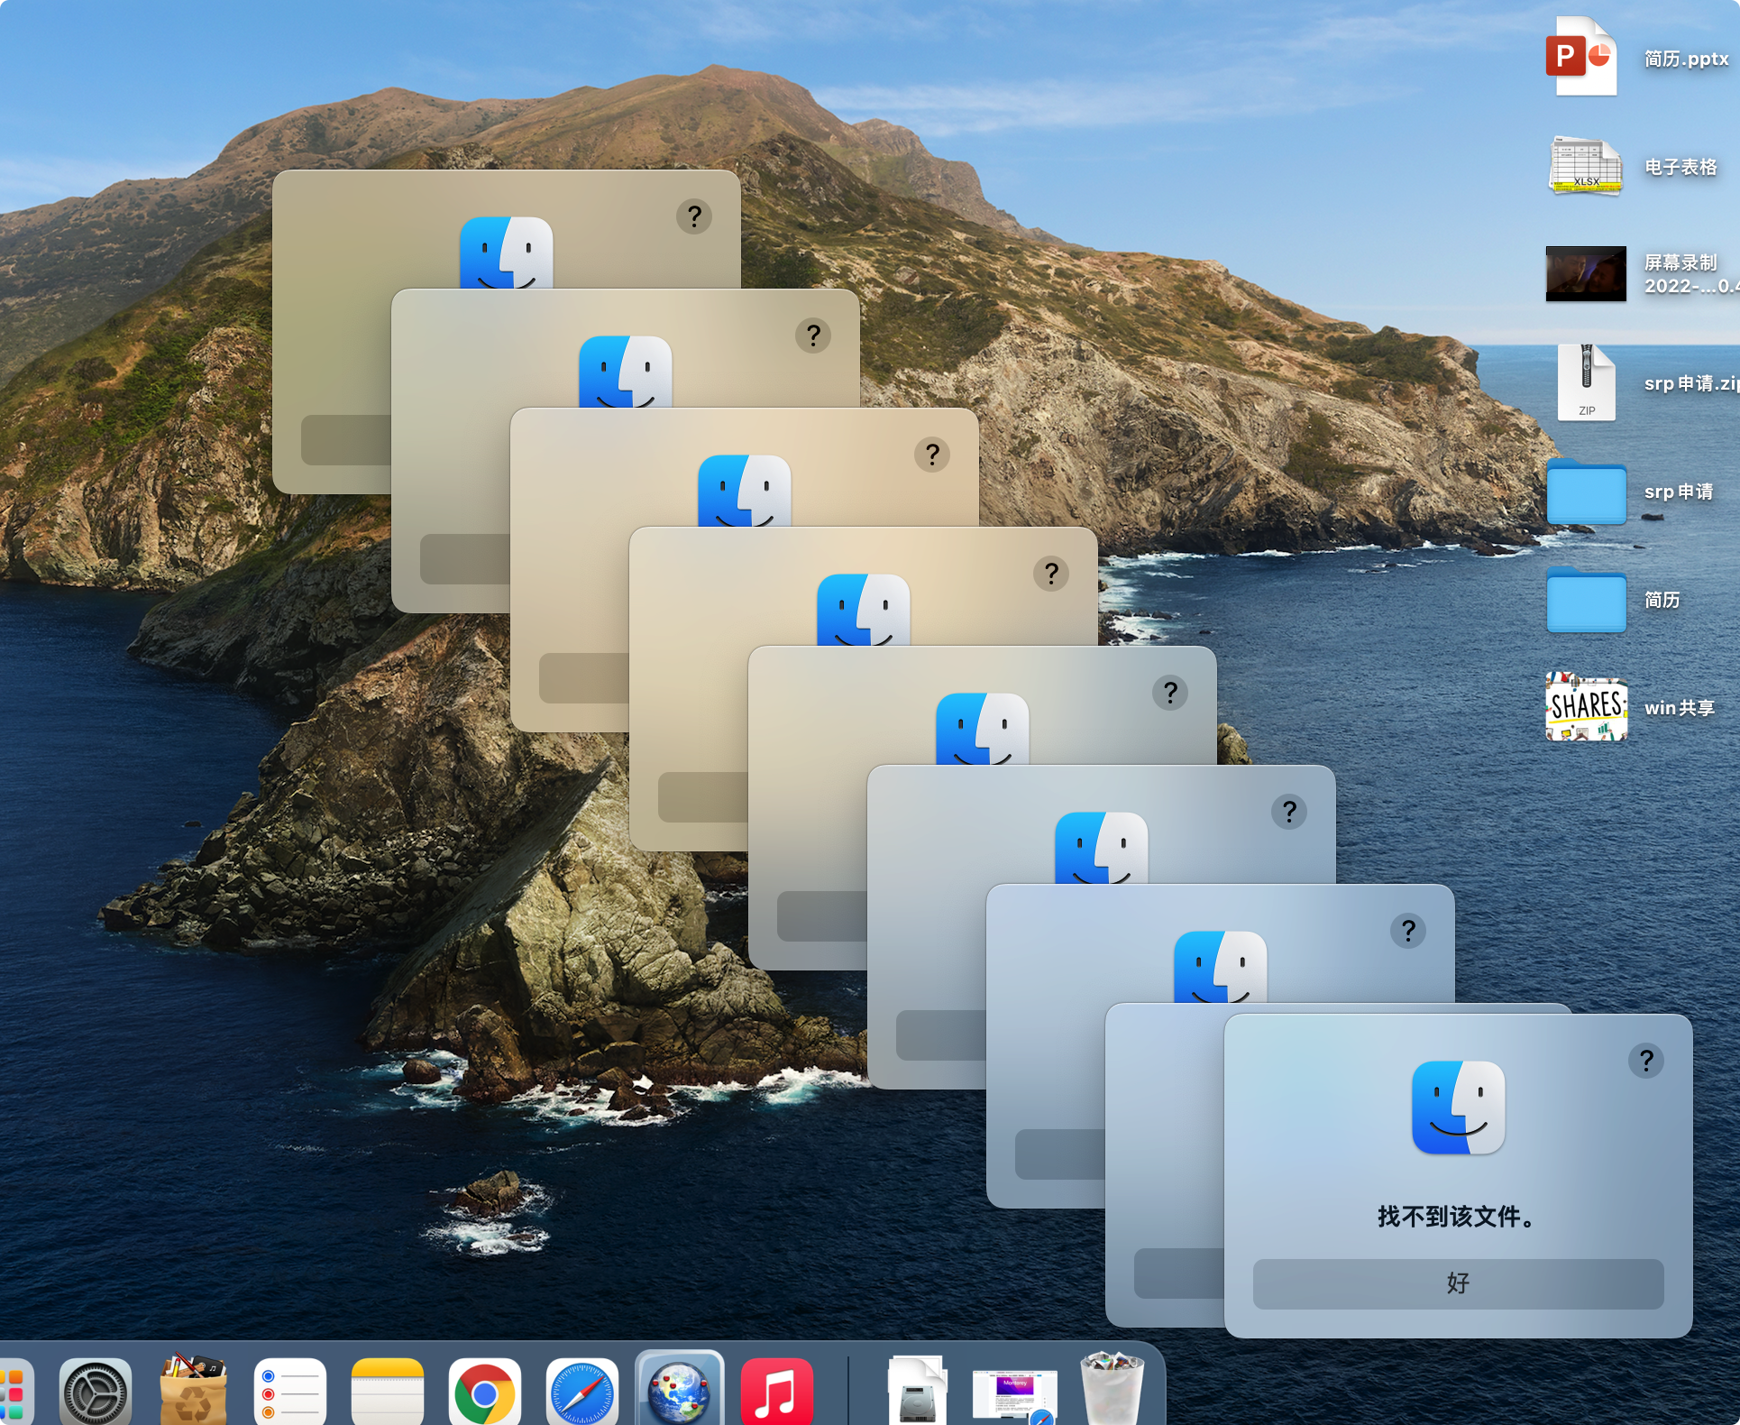Image resolution: width=1740 pixels, height=1425 pixels.
Task: Open the disk image document in Dock
Action: point(917,1393)
